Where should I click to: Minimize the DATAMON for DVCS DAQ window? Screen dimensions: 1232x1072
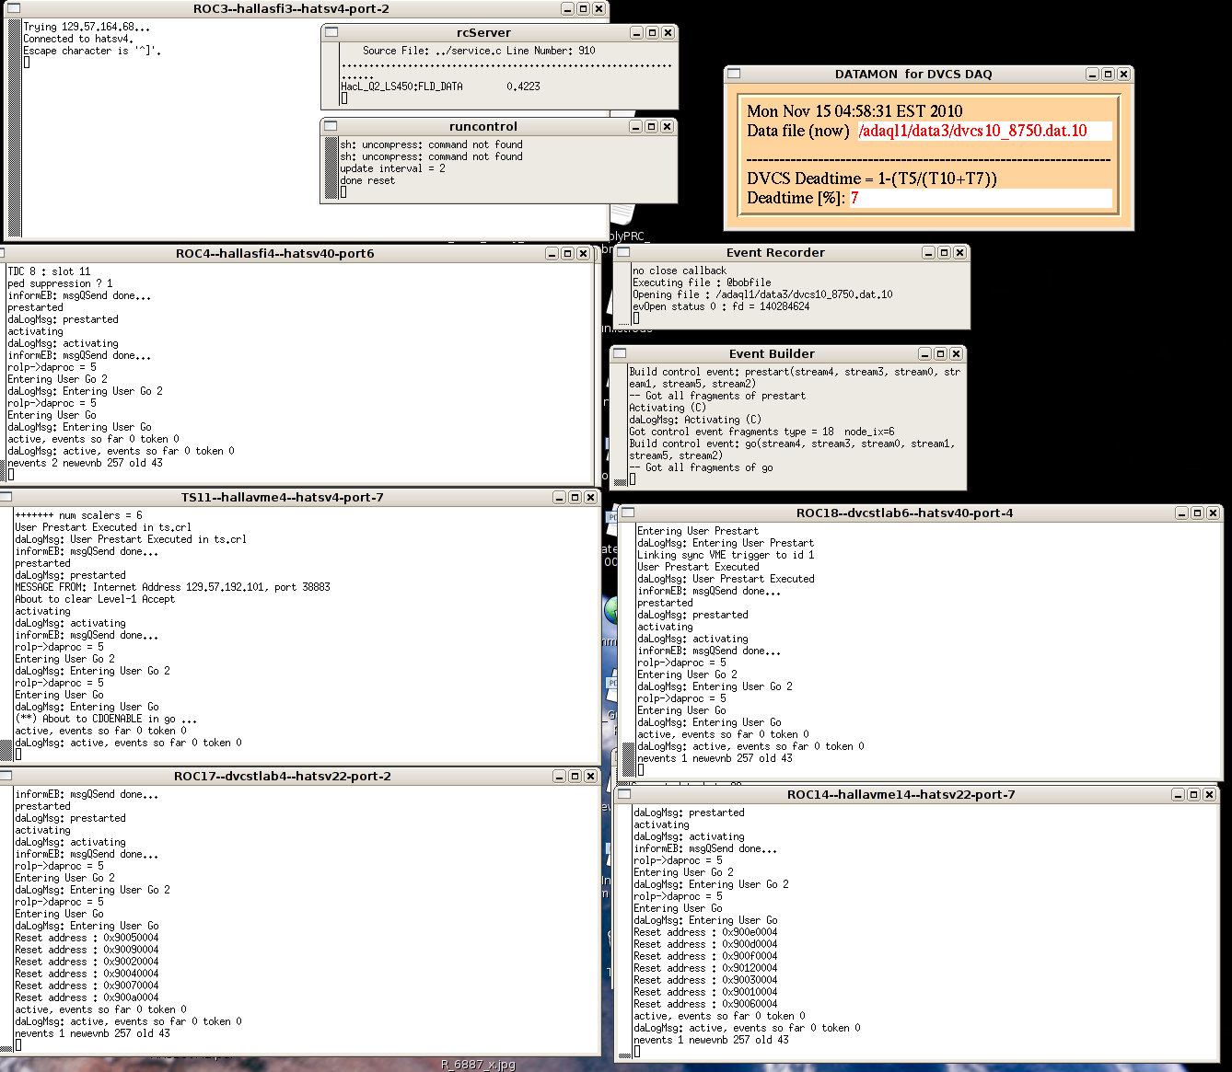[1092, 74]
